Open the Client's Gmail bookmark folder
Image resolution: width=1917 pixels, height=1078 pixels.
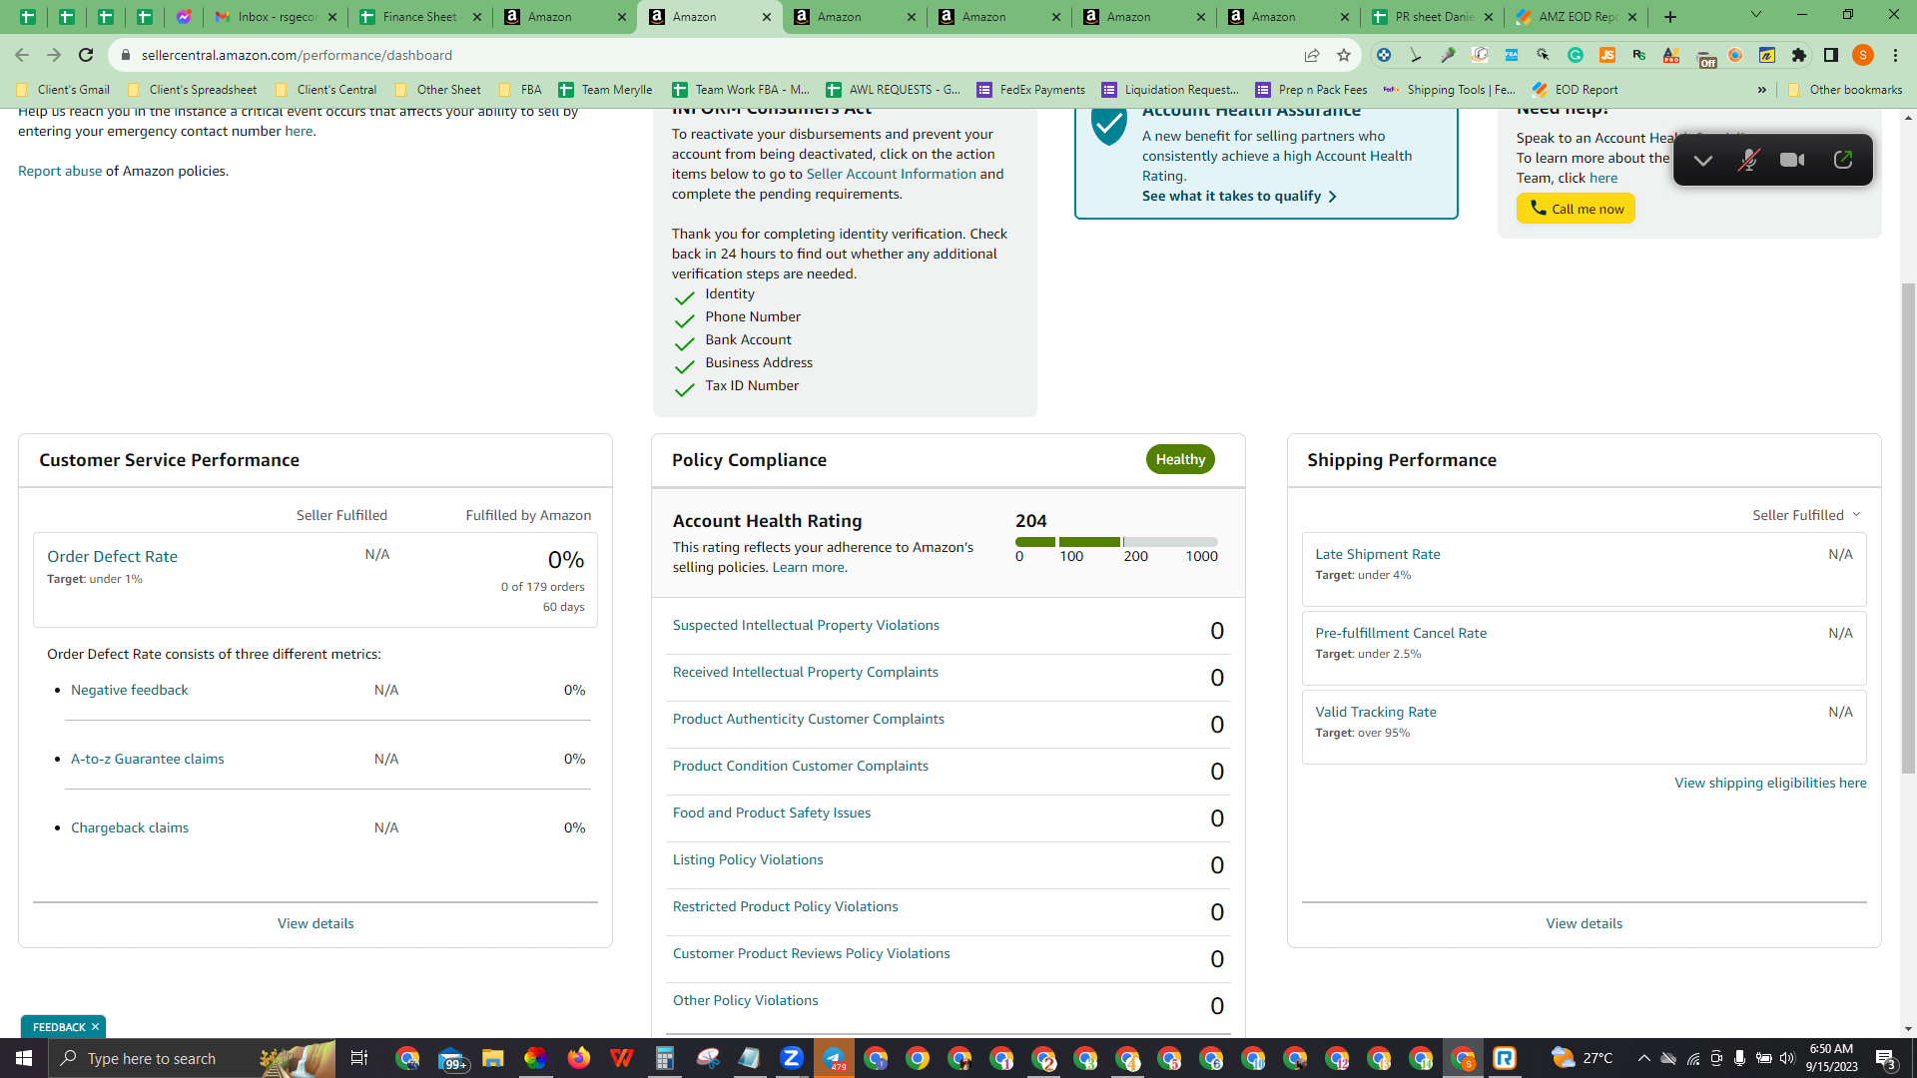64,90
